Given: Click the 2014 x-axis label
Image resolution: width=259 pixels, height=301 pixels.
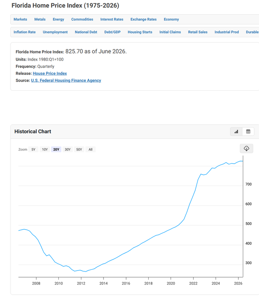Looking at the screenshot, I should coord(104,283).
